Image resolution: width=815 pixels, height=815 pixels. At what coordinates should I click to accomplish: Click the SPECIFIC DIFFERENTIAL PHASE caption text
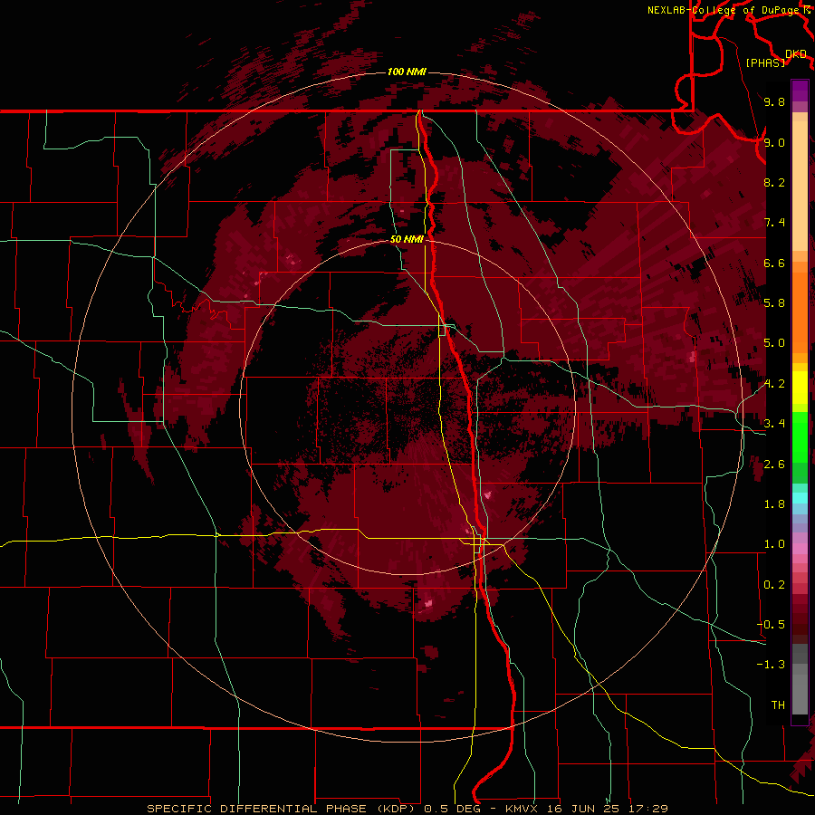(259, 809)
